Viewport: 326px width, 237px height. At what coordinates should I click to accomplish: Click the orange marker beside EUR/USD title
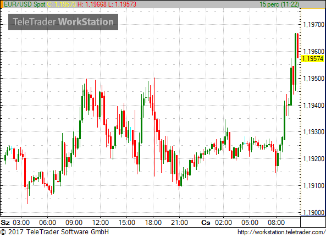pyautogui.click(x=2, y=4)
